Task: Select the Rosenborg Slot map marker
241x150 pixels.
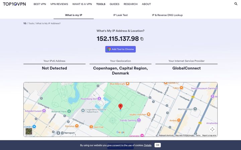Action: point(99,99)
